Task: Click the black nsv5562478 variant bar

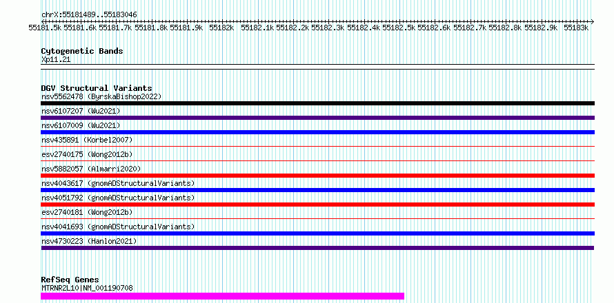Action: click(x=317, y=103)
